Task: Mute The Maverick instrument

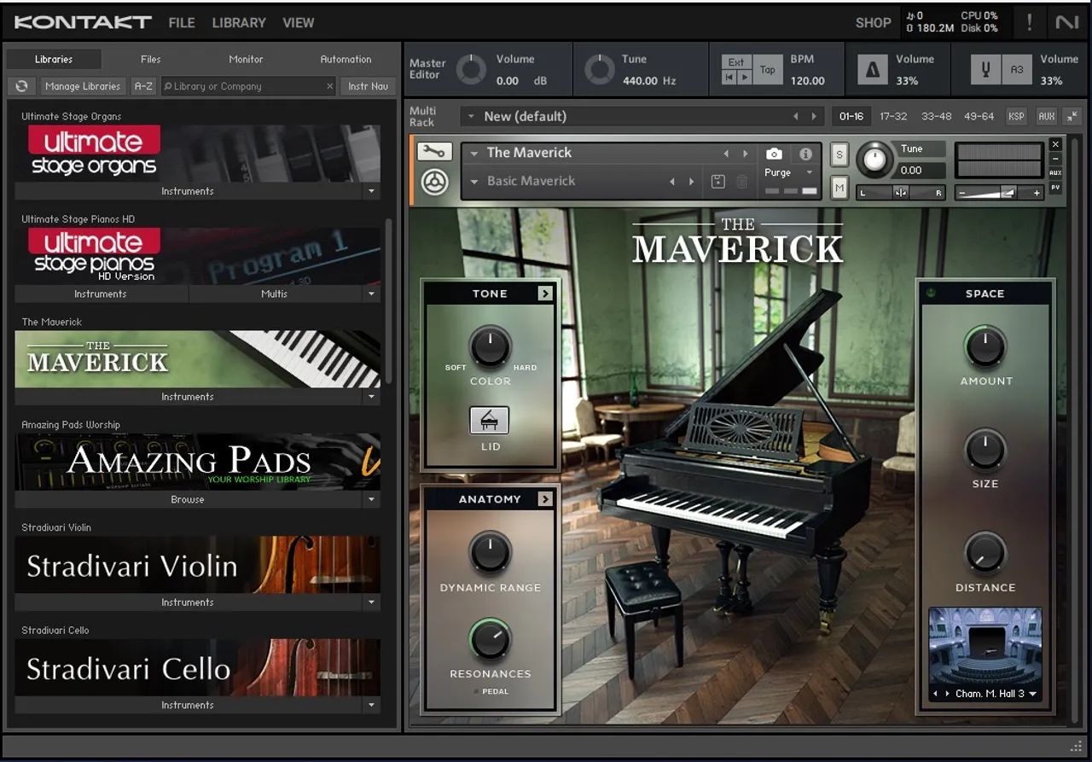Action: click(x=839, y=188)
